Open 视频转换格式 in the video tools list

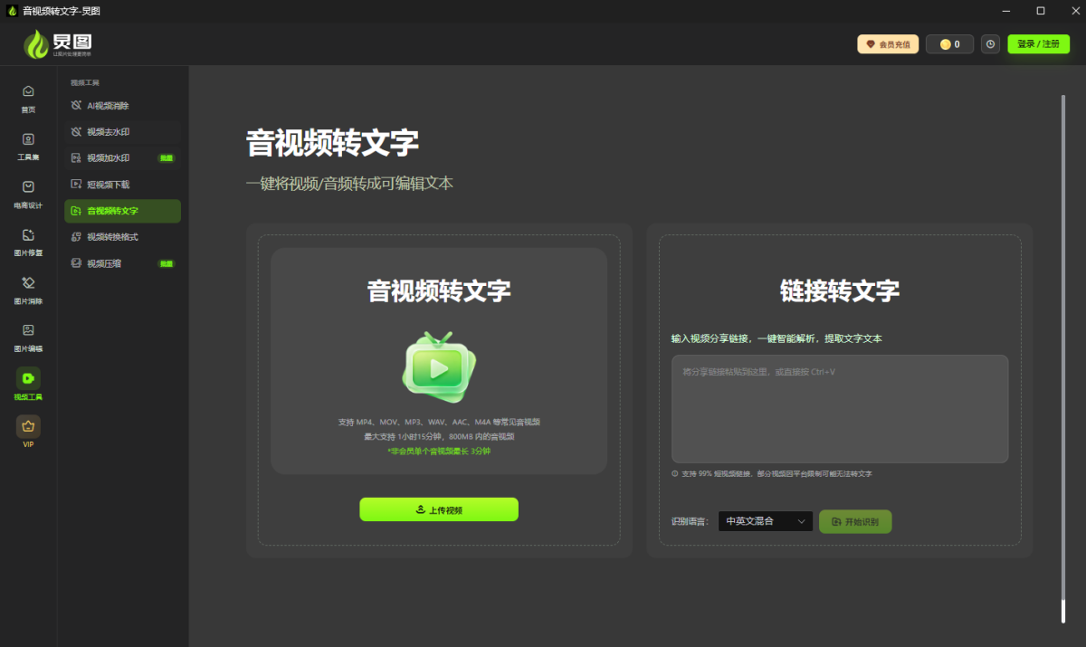point(122,237)
